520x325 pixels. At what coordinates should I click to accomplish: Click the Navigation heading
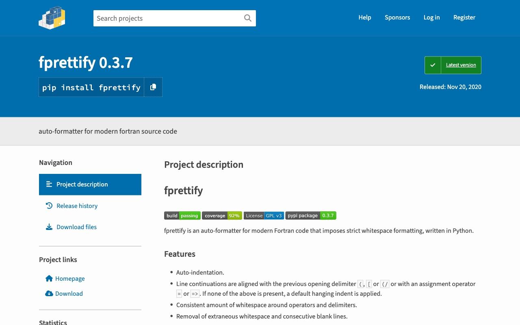click(x=56, y=162)
